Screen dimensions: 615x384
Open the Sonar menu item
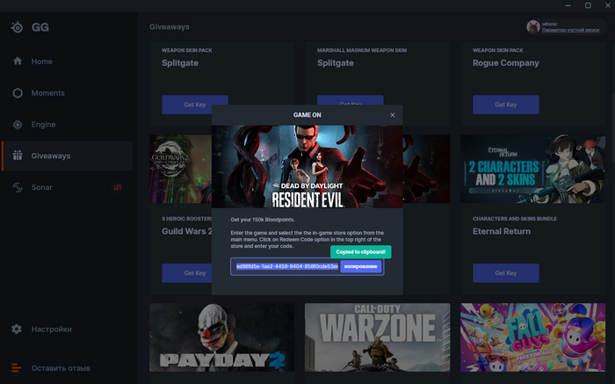click(x=68, y=187)
